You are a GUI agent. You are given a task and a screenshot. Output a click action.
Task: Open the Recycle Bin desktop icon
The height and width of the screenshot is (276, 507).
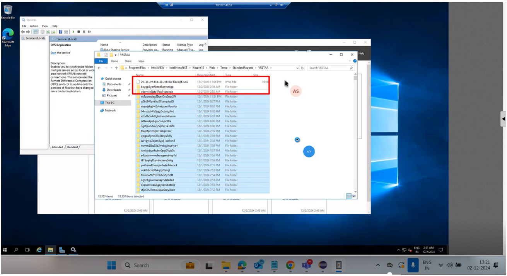(x=8, y=11)
